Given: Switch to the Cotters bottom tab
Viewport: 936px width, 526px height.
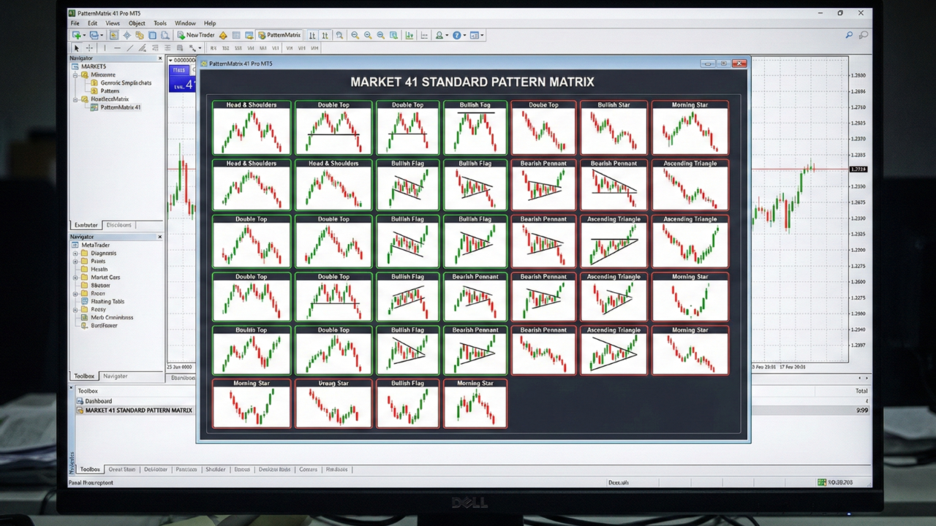Looking at the screenshot, I should point(308,469).
